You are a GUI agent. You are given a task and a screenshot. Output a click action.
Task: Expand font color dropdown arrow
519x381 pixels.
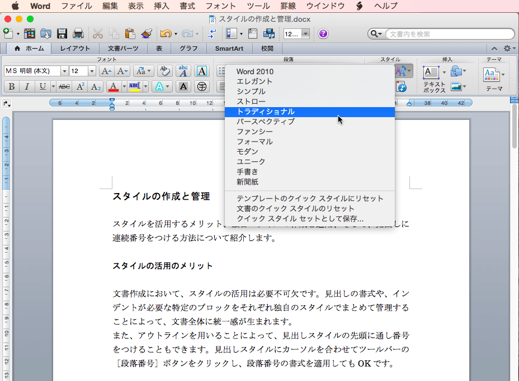124,86
